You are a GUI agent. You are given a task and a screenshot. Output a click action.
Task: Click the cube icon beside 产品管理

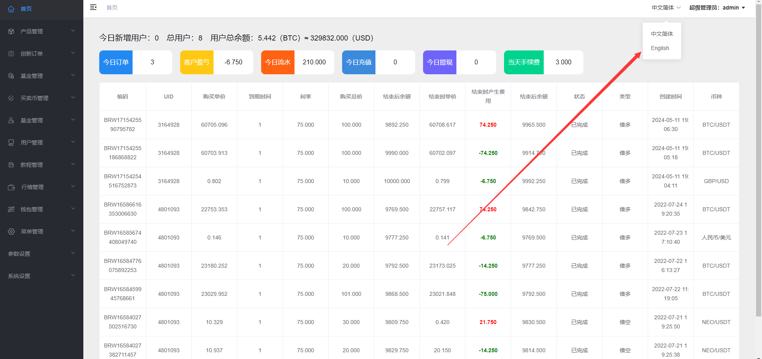(x=11, y=31)
